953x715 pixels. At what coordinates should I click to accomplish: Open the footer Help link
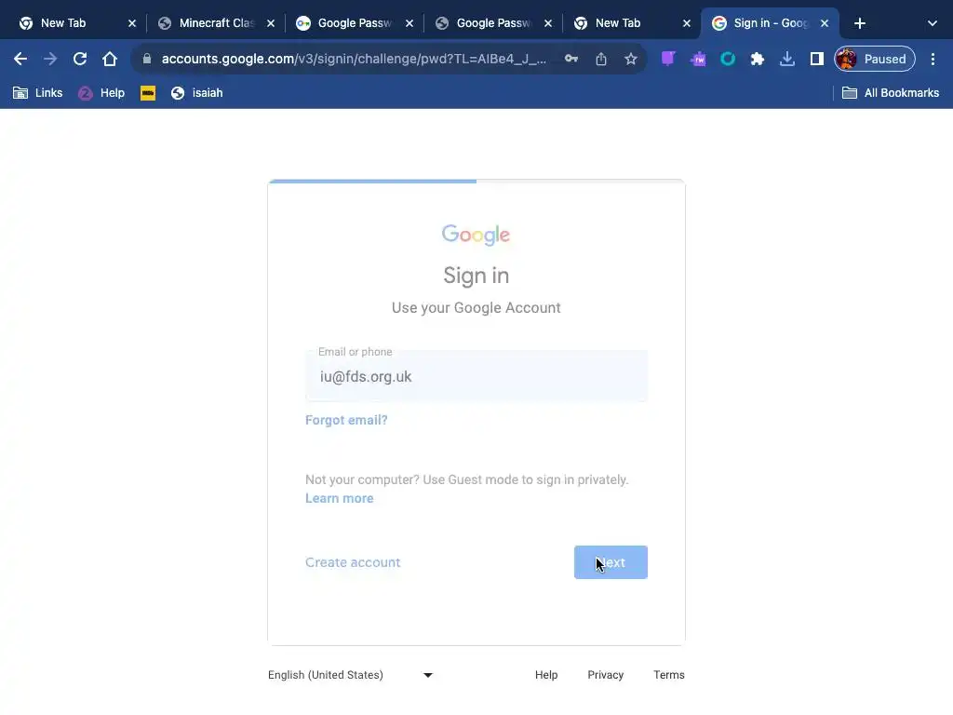(x=546, y=675)
